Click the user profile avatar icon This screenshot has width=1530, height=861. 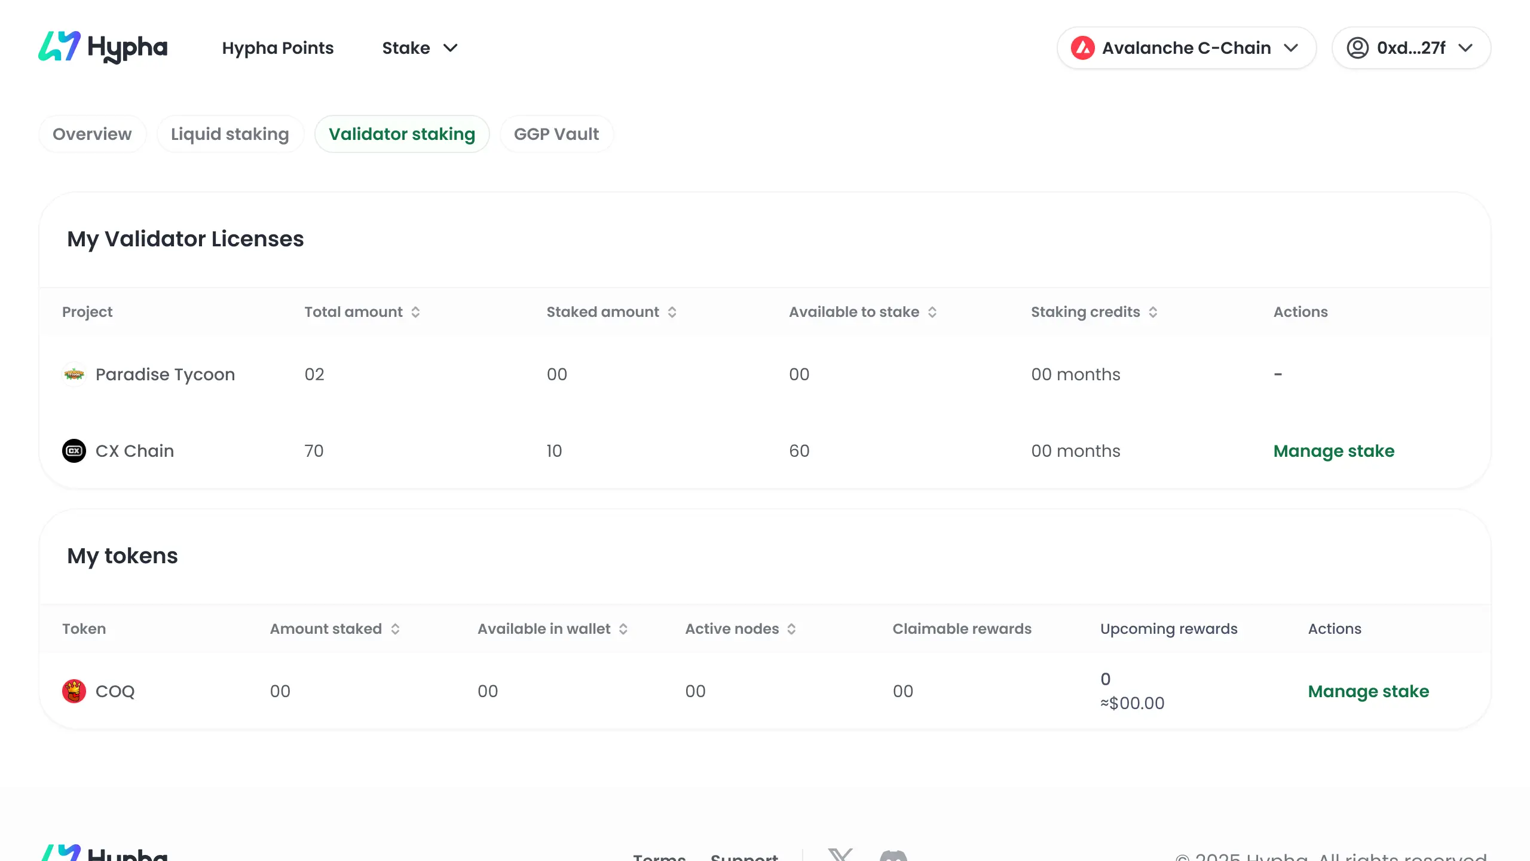(x=1357, y=48)
